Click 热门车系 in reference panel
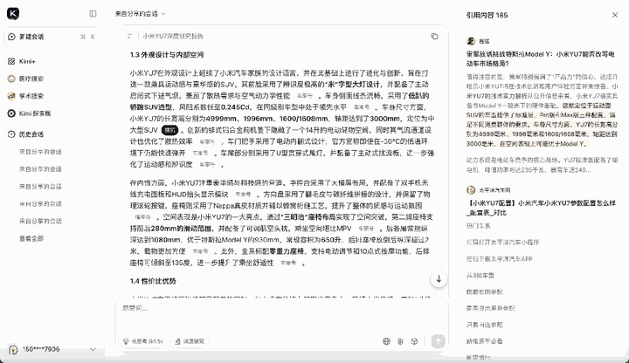This screenshot has width=629, height=363. (478, 226)
